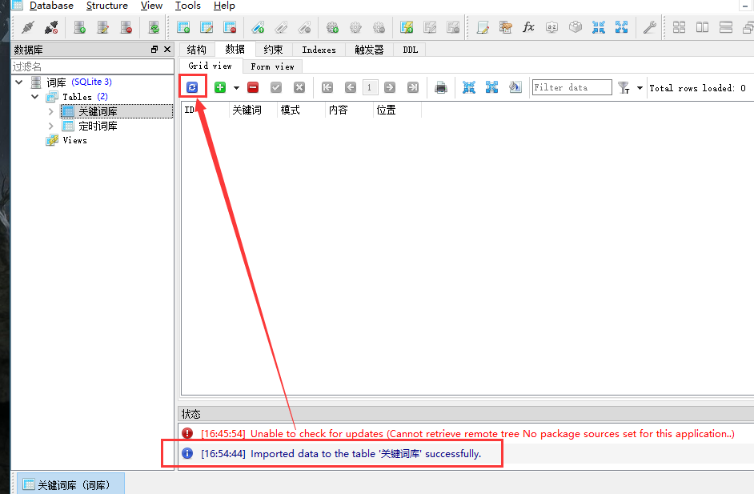The image size is (754, 494).
Task: Click the 关键词 column header
Action: [247, 110]
